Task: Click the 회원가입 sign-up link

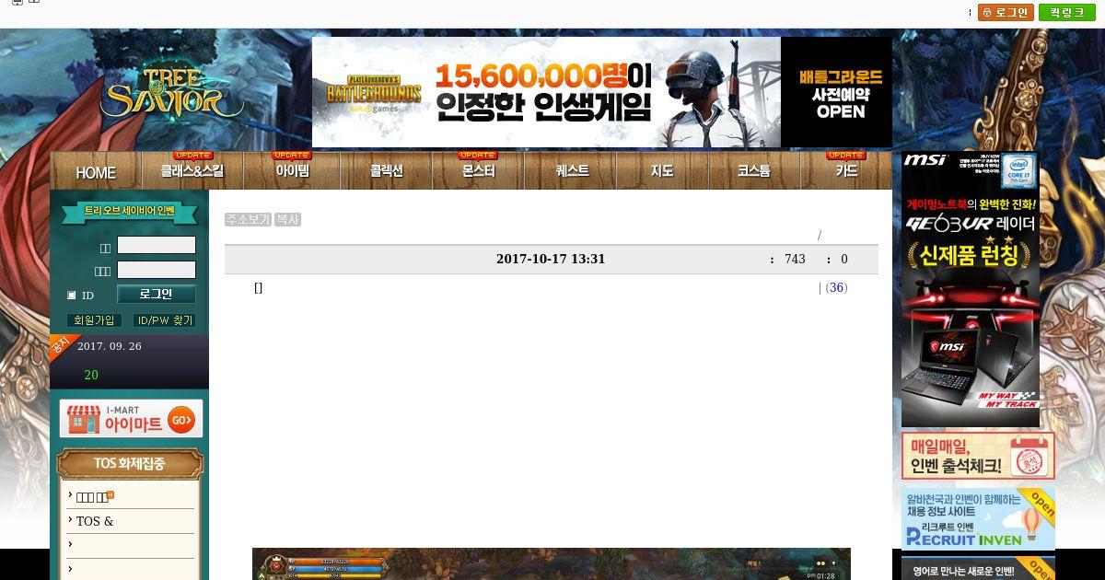Action: [x=94, y=320]
